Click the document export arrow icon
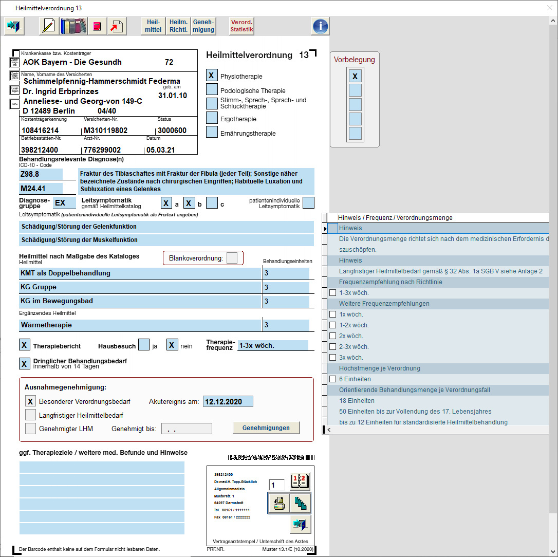The height and width of the screenshot is (557, 558). (117, 26)
